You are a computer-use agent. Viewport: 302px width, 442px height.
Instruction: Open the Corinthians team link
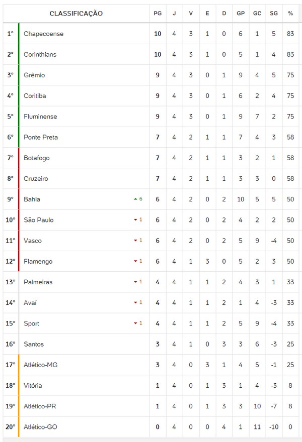(x=40, y=55)
